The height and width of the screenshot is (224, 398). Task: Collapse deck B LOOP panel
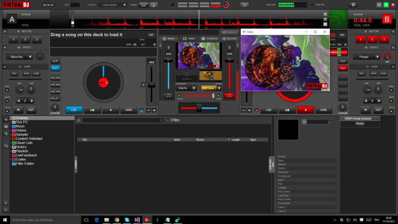click(x=393, y=67)
